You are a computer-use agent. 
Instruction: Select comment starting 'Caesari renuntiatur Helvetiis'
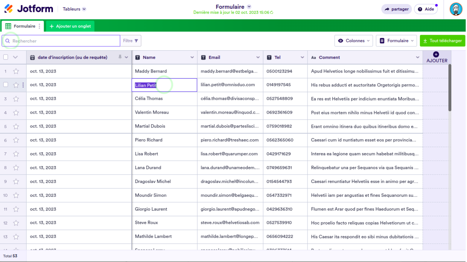pos(365,182)
